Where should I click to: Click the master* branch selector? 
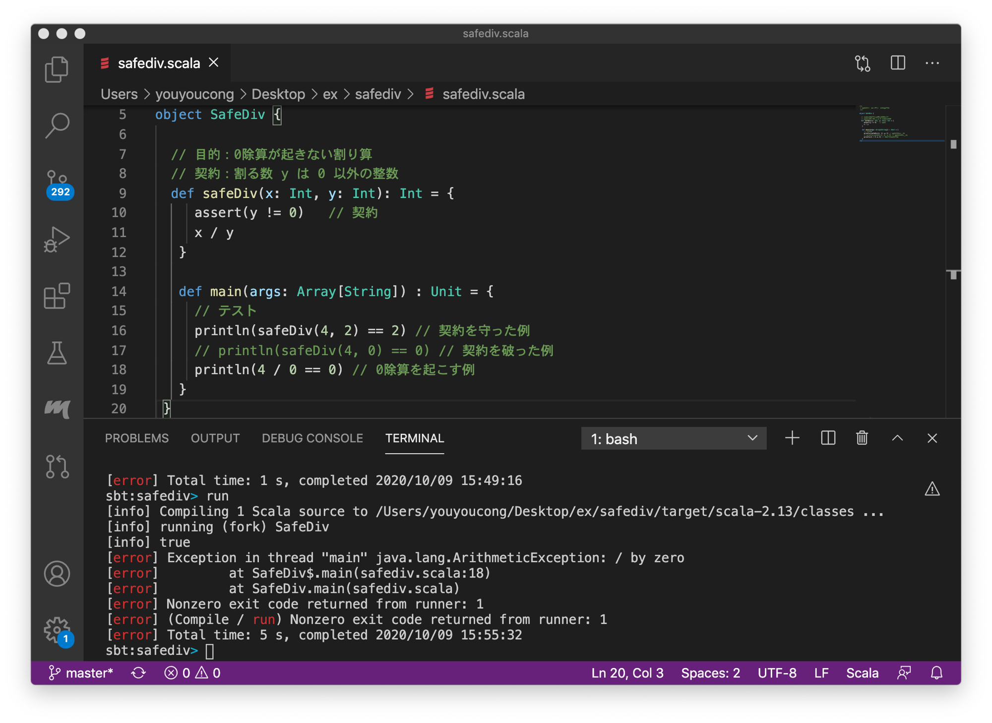(x=81, y=673)
